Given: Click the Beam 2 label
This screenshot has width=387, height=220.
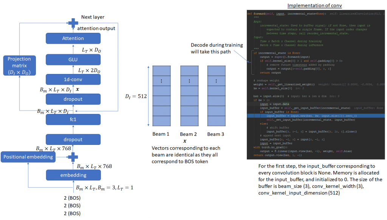Looking at the screenshot, I should [189, 134].
